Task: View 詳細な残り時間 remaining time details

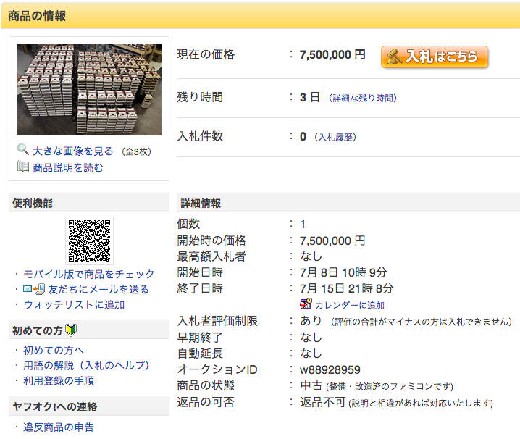Action: [x=363, y=98]
